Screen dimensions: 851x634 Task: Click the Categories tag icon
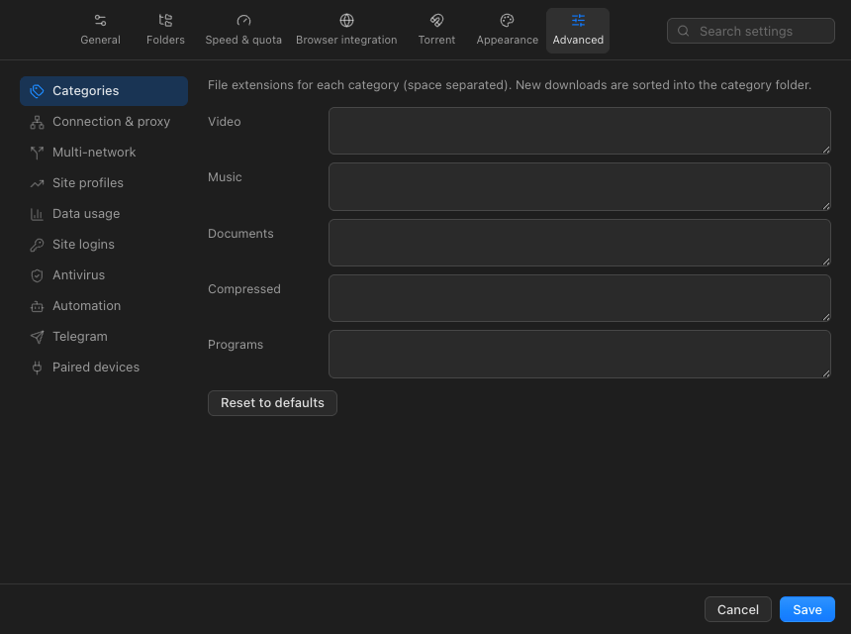37,91
